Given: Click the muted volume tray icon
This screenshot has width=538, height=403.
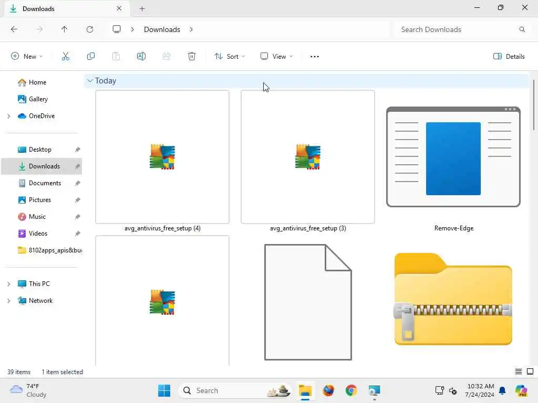Looking at the screenshot, I should pyautogui.click(x=452, y=390).
